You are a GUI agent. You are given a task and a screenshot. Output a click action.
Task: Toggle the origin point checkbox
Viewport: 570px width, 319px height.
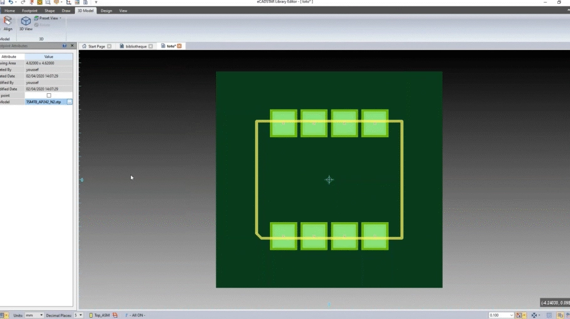pyautogui.click(x=49, y=95)
